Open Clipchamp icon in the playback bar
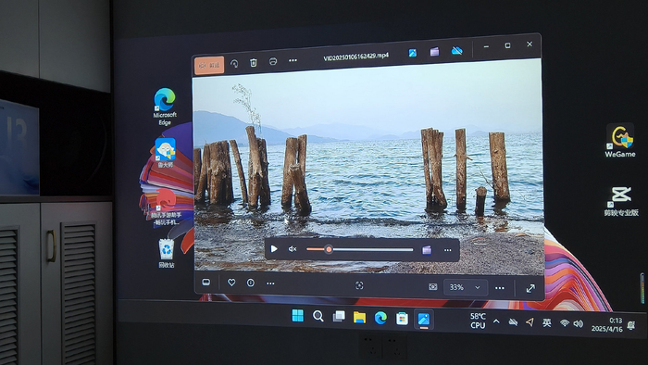This screenshot has width=648, height=365. [427, 250]
